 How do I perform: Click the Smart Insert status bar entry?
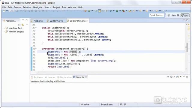pyautogui.click(x=106, y=105)
